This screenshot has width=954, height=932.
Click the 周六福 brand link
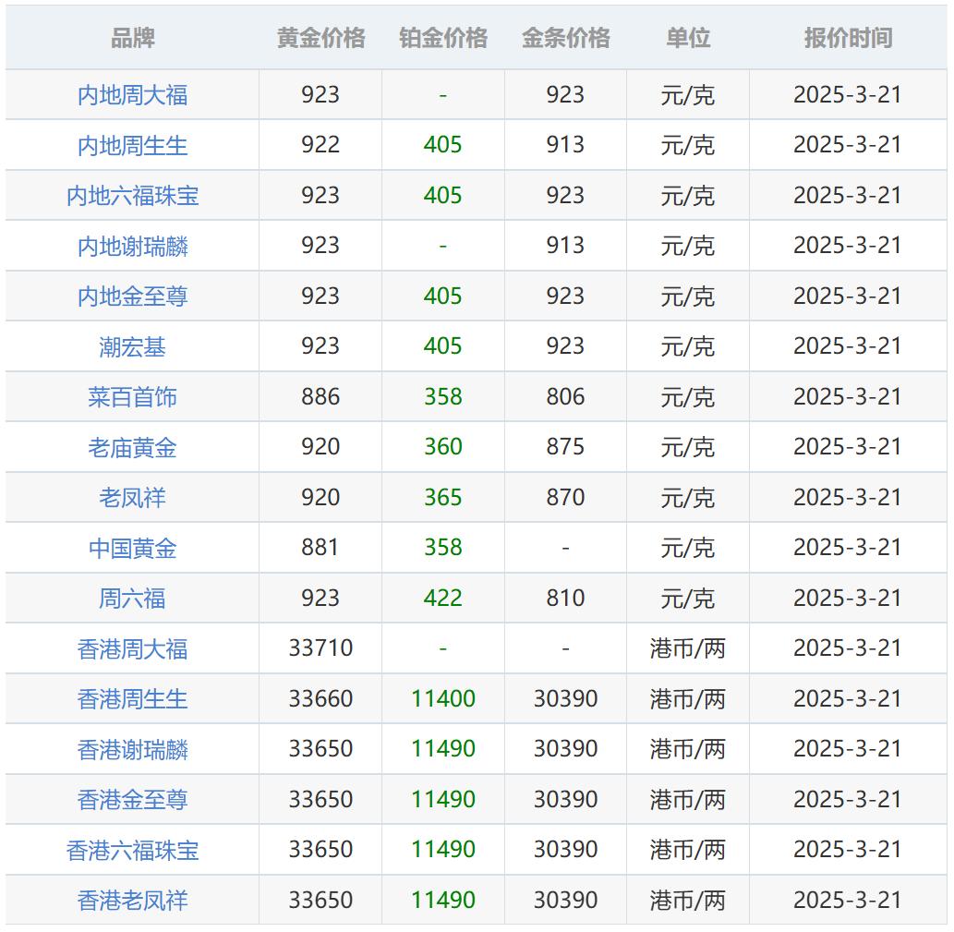point(132,599)
